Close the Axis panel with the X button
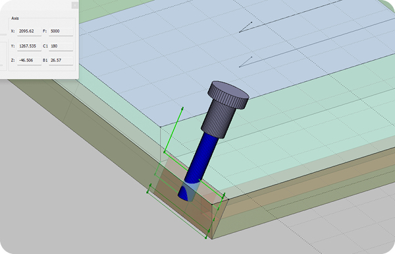 pos(75,5)
